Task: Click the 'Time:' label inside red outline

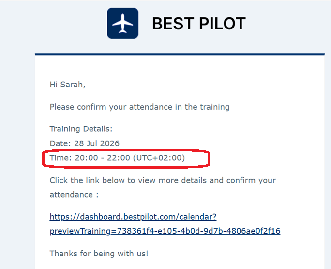Action: coord(61,158)
